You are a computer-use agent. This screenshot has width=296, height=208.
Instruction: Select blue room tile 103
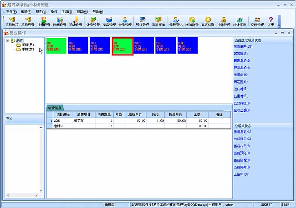pyautogui.click(x=100, y=45)
